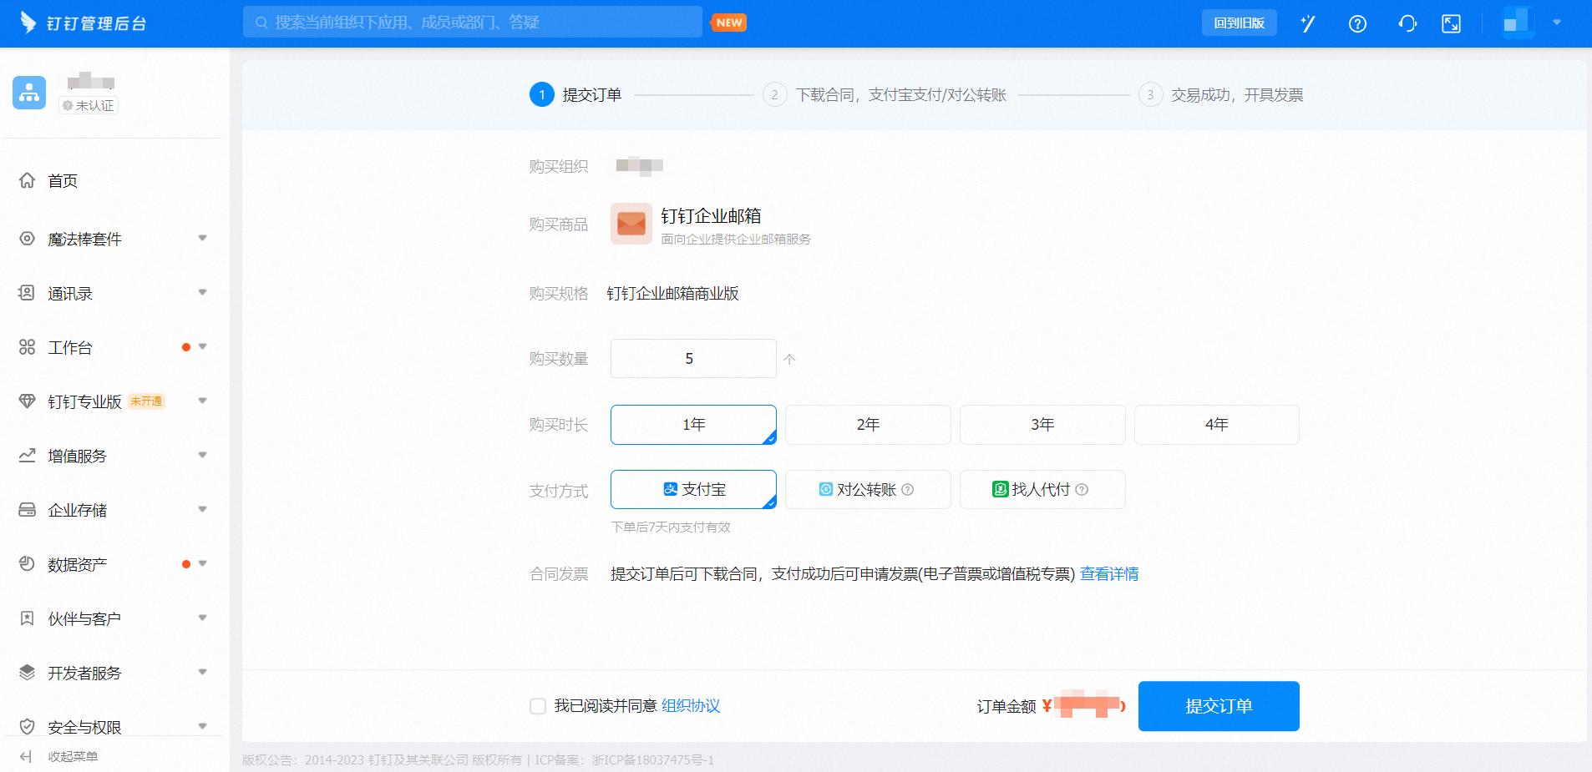Image resolution: width=1592 pixels, height=772 pixels.
Task: Click the help icon beside 找人代付
Action: [x=1082, y=490]
